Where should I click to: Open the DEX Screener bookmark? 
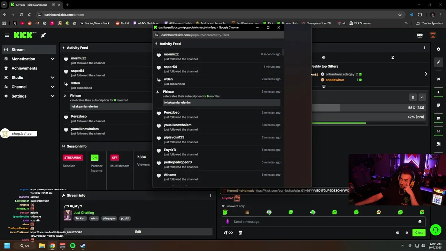tap(360, 23)
